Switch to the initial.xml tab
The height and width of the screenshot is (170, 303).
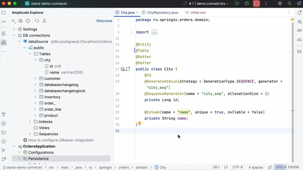[x=195, y=13]
